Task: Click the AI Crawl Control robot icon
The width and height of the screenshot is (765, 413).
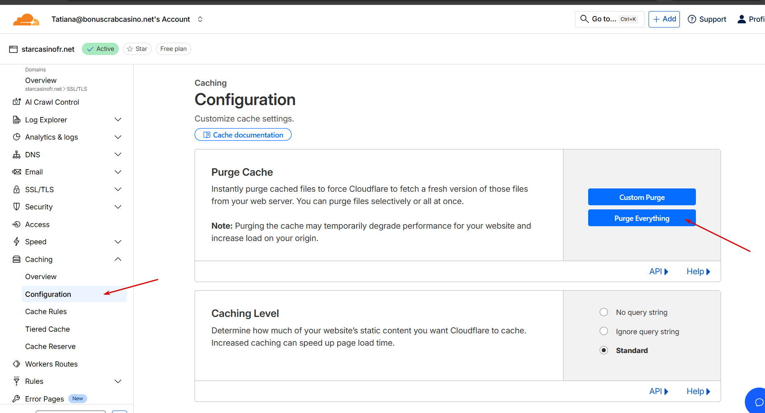Action: click(16, 102)
